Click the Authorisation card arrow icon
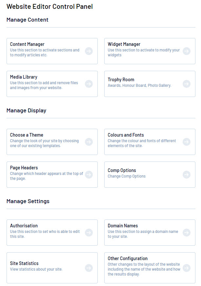 89,233
